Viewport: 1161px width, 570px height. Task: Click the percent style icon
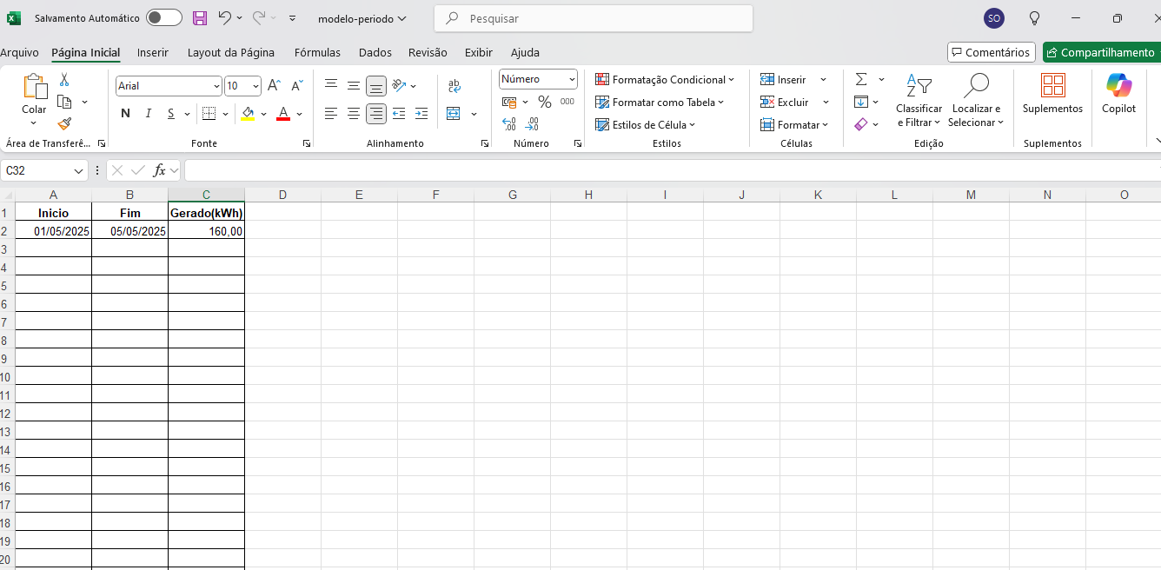pos(545,103)
